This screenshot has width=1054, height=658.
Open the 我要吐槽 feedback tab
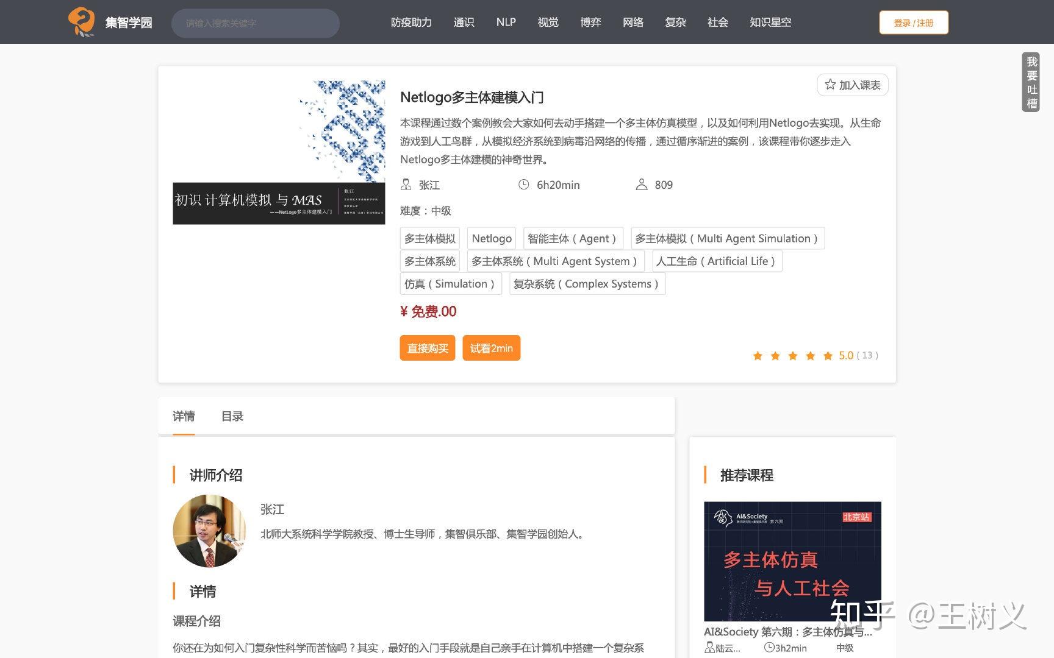pos(1032,82)
